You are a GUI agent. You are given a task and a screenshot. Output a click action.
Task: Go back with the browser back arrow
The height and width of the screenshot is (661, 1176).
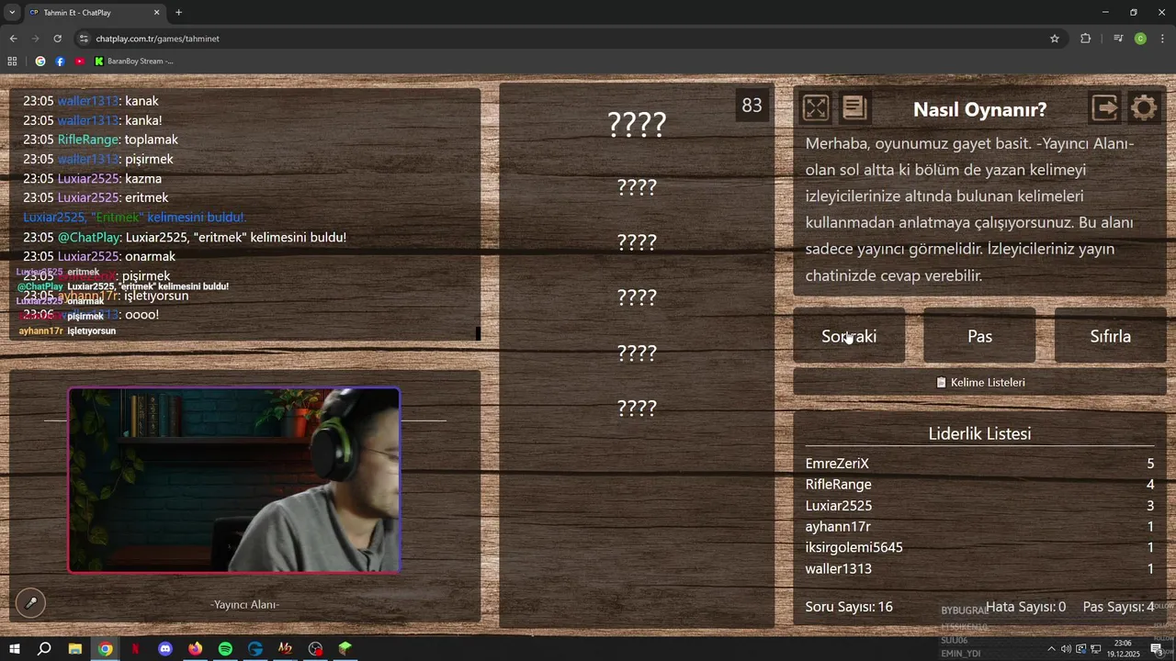pyautogui.click(x=13, y=39)
